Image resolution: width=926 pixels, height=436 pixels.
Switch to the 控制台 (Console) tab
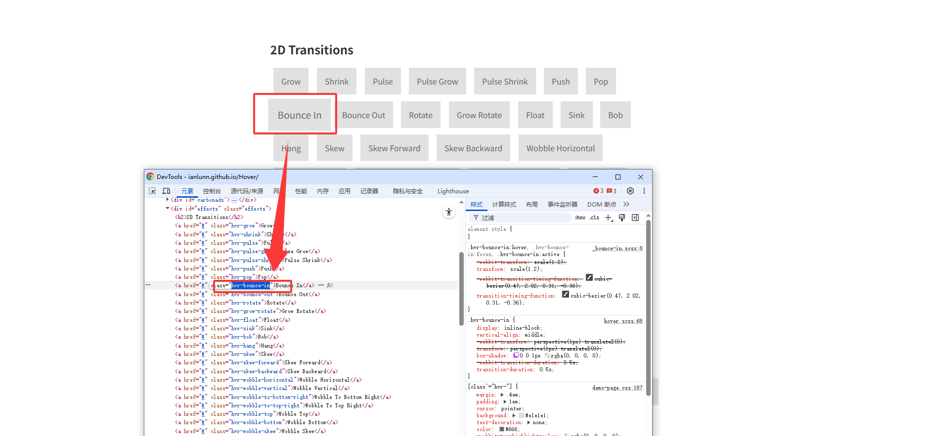click(212, 191)
